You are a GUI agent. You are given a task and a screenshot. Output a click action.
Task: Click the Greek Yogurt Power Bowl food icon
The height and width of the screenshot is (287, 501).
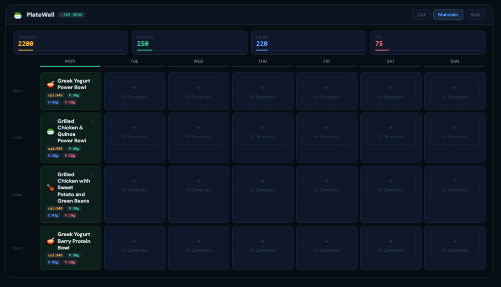50,84
